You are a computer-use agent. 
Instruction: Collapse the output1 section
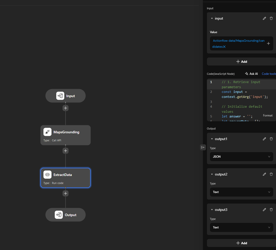click(212, 139)
